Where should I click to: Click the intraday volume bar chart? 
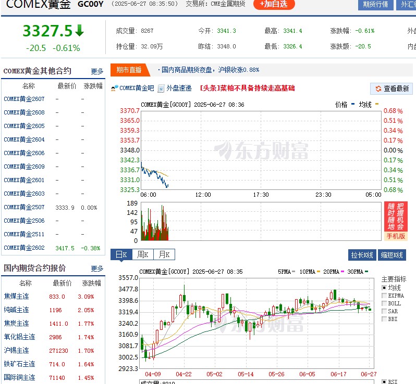pyautogui.click(x=261, y=221)
